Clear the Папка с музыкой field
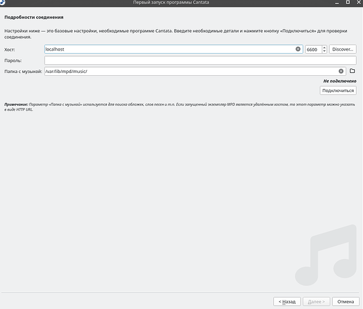363x309 pixels. 341,71
